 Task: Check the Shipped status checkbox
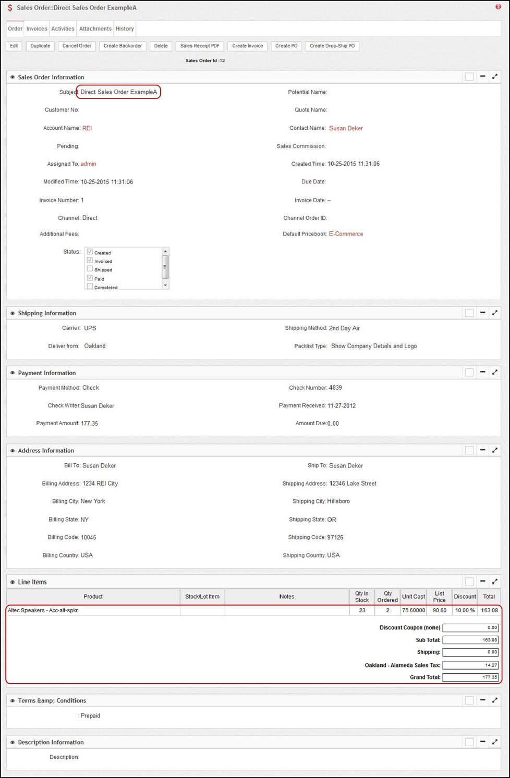coord(90,269)
